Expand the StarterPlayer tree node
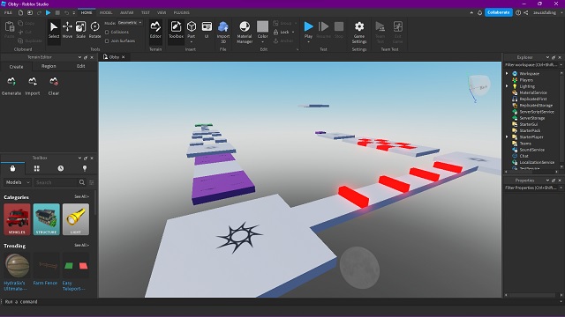The width and height of the screenshot is (565, 317). click(x=507, y=137)
